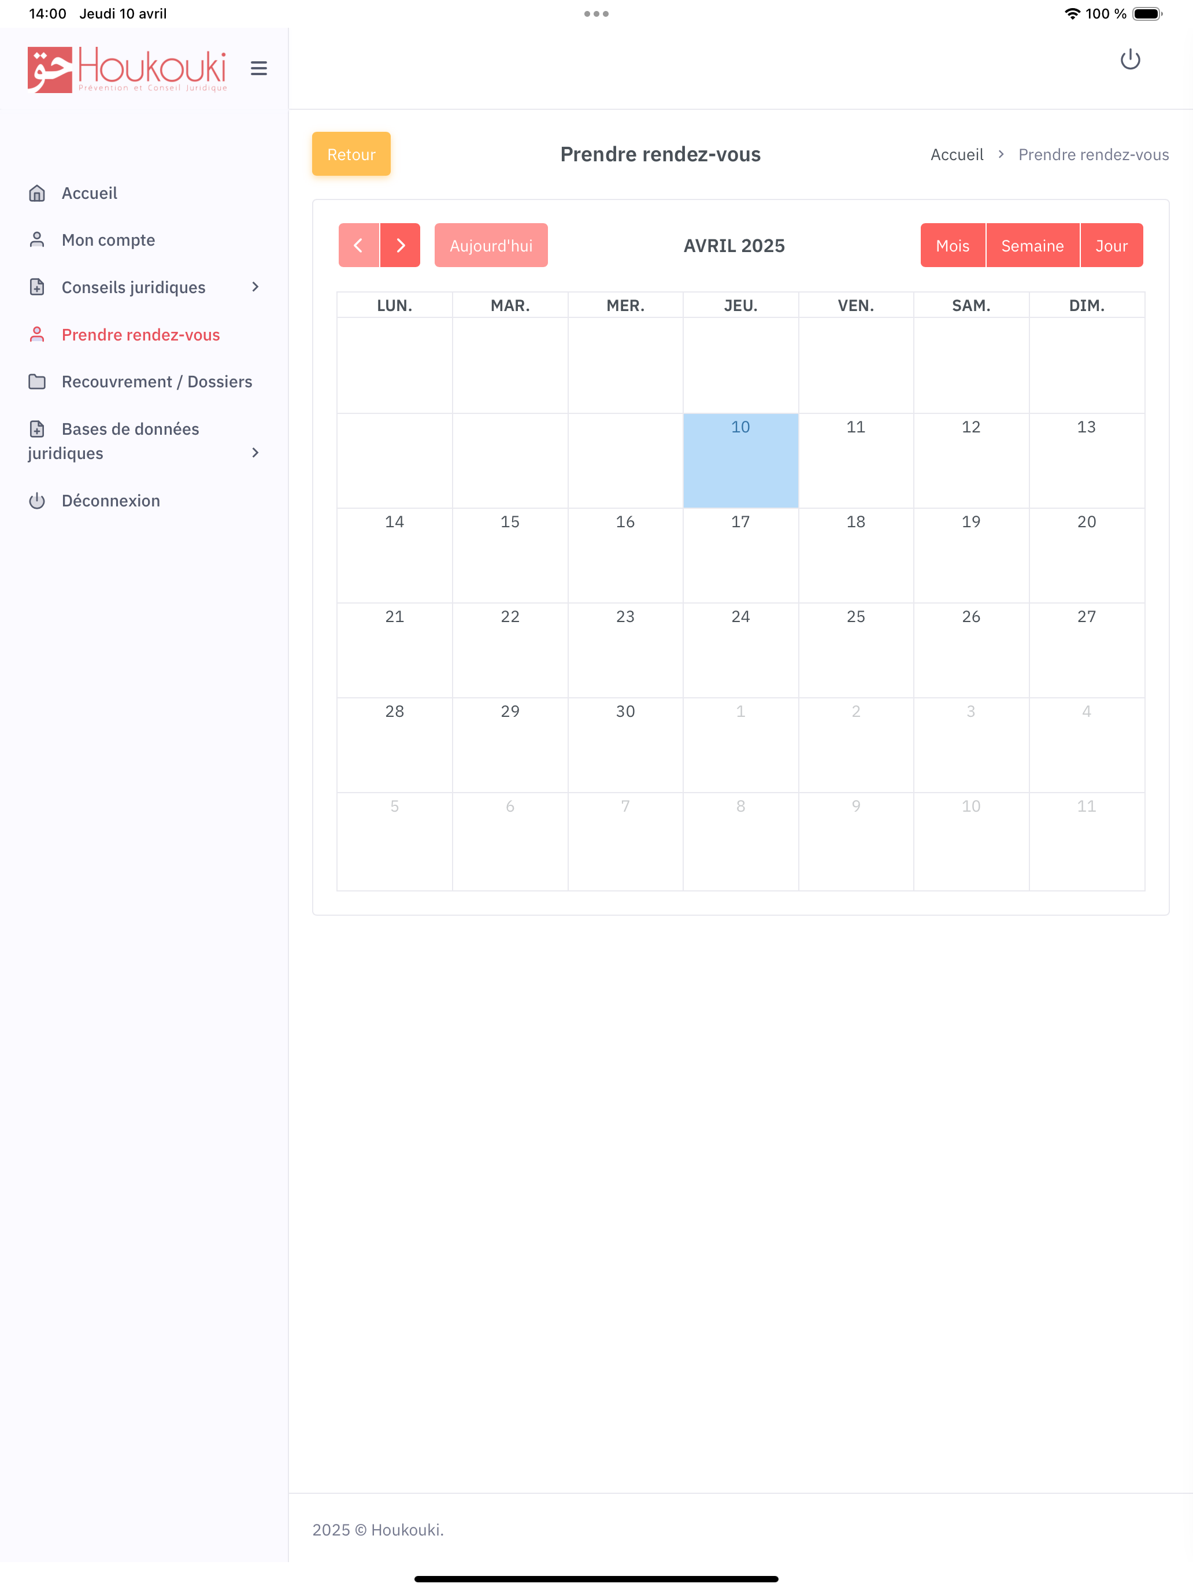Select April 25 on the calendar
This screenshot has width=1193, height=1591.
point(856,650)
